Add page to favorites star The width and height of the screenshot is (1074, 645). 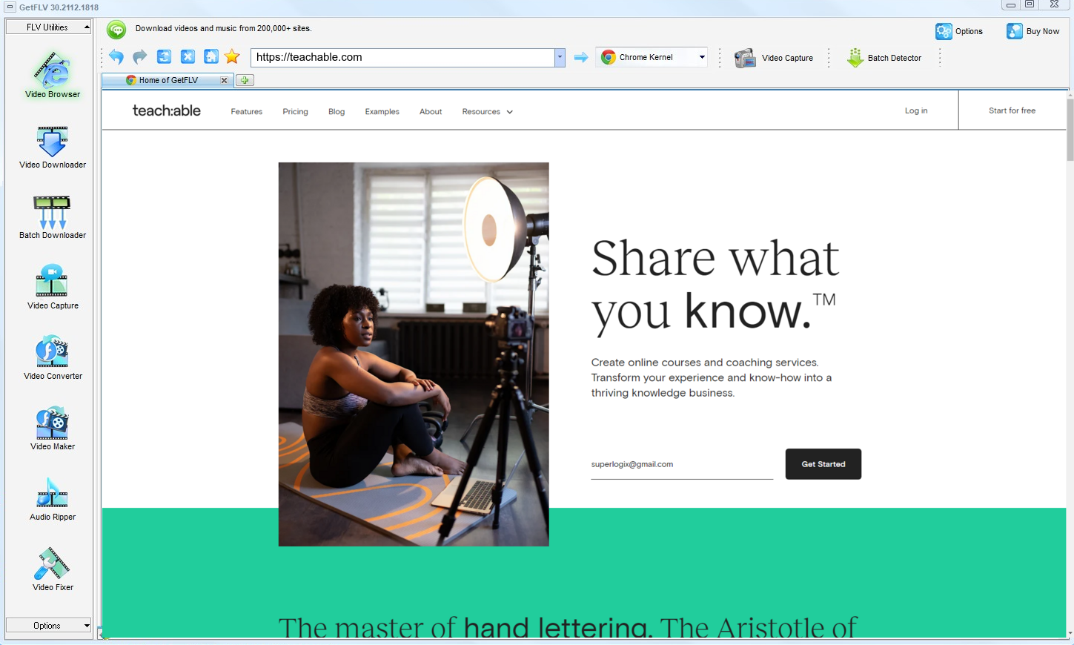232,57
